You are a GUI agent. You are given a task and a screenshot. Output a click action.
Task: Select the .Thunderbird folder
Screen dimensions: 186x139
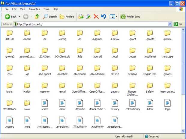pos(97,70)
